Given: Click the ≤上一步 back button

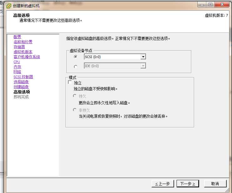Looking at the screenshot, I should click(163, 184).
